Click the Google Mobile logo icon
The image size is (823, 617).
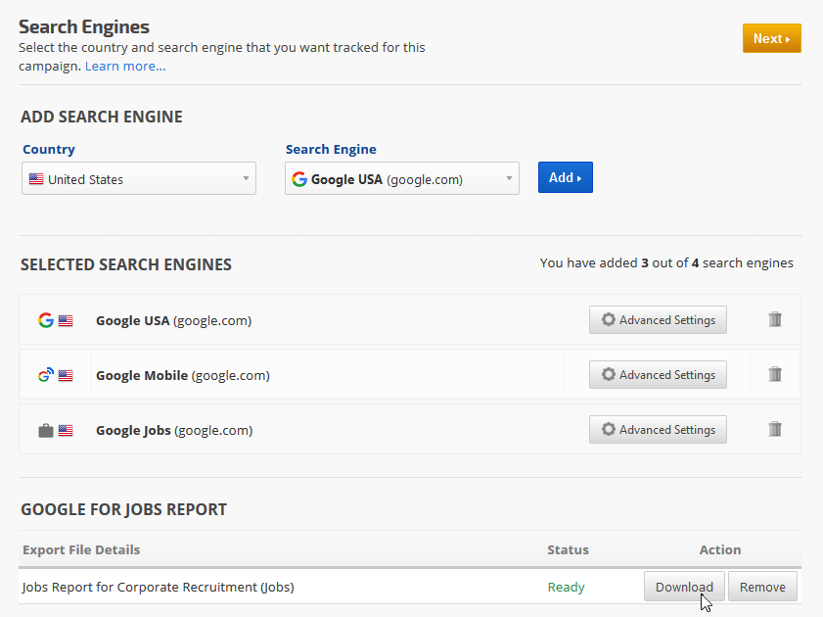45,375
